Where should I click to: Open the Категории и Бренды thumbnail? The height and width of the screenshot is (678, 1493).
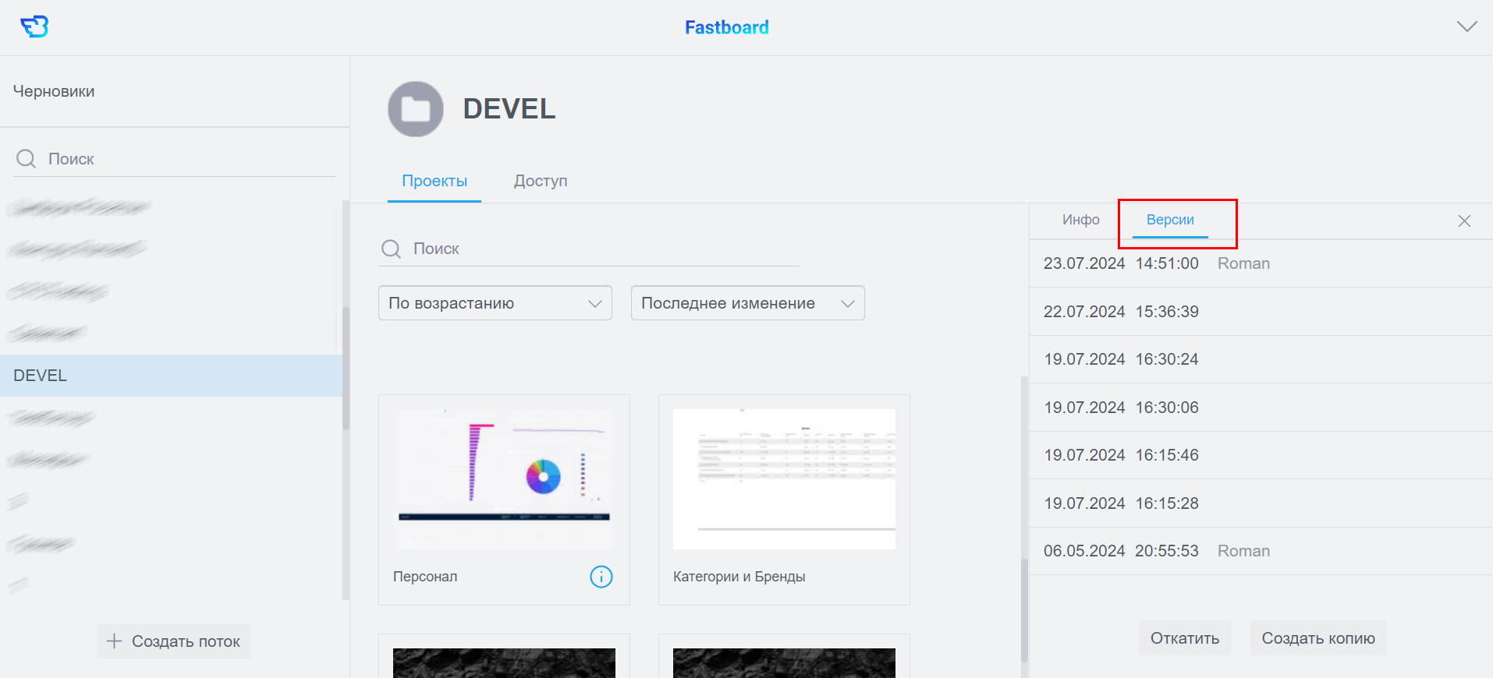(783, 478)
